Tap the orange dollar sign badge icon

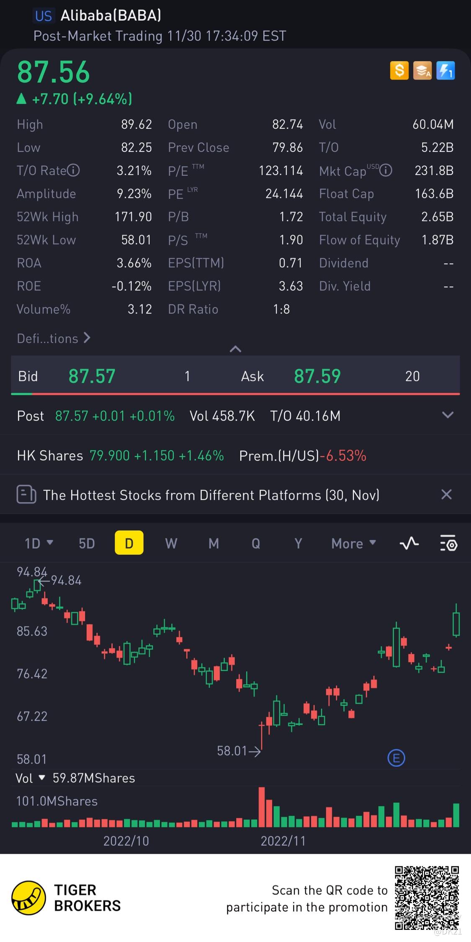399,70
